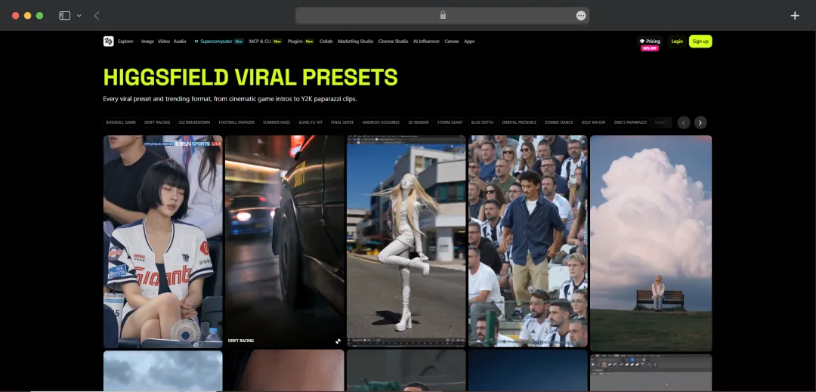Open MCP & CLI nav item
Screen dimensions: 816x392
pos(265,41)
